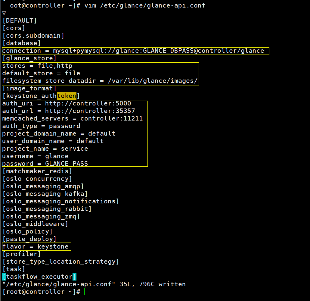Screen dimensions: 310x301
Task: Click the [cors.subdomain] section line
Action: [x=33, y=36]
